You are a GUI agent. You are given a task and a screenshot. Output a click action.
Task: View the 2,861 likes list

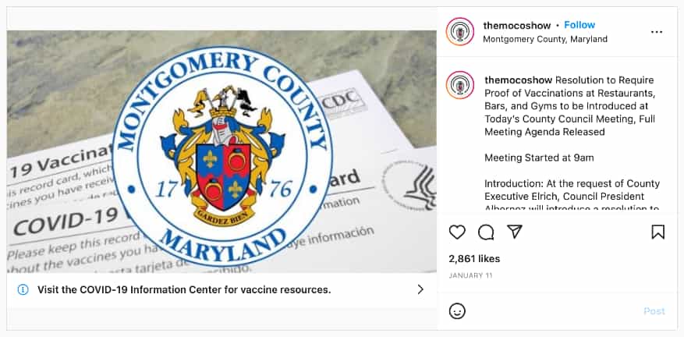[474, 259]
